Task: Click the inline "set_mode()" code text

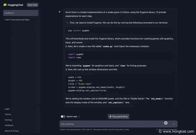Action: [157, 99]
